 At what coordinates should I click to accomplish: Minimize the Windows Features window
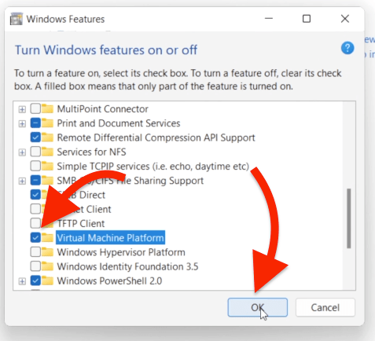[269, 19]
